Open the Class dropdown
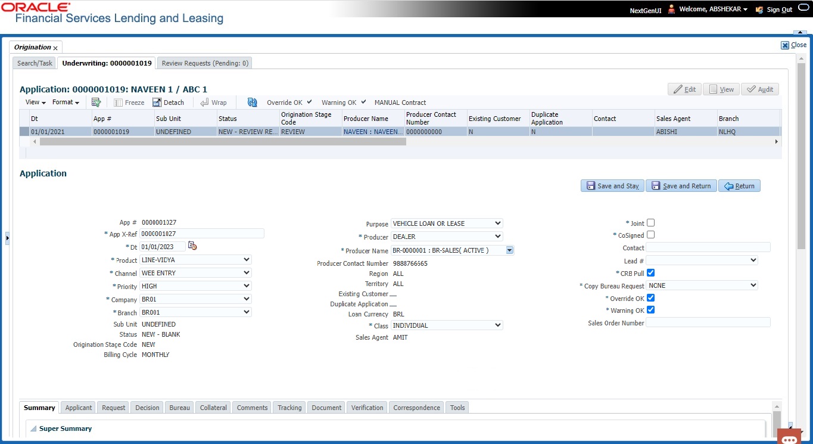 point(447,325)
